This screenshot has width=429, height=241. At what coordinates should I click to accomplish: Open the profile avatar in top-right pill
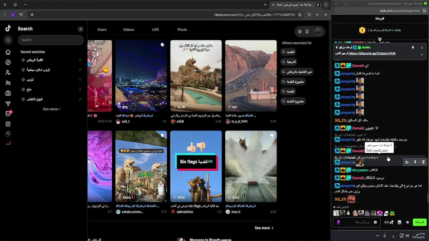click(318, 31)
